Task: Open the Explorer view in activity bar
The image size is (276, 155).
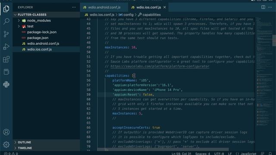Action: pyautogui.click(x=6, y=9)
